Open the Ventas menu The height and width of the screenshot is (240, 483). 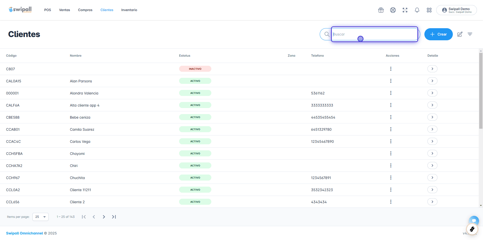tap(64, 10)
